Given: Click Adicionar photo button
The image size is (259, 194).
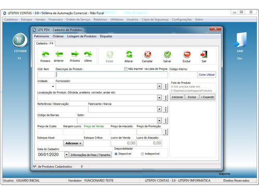Looking at the screenshot, I should tap(177, 97).
